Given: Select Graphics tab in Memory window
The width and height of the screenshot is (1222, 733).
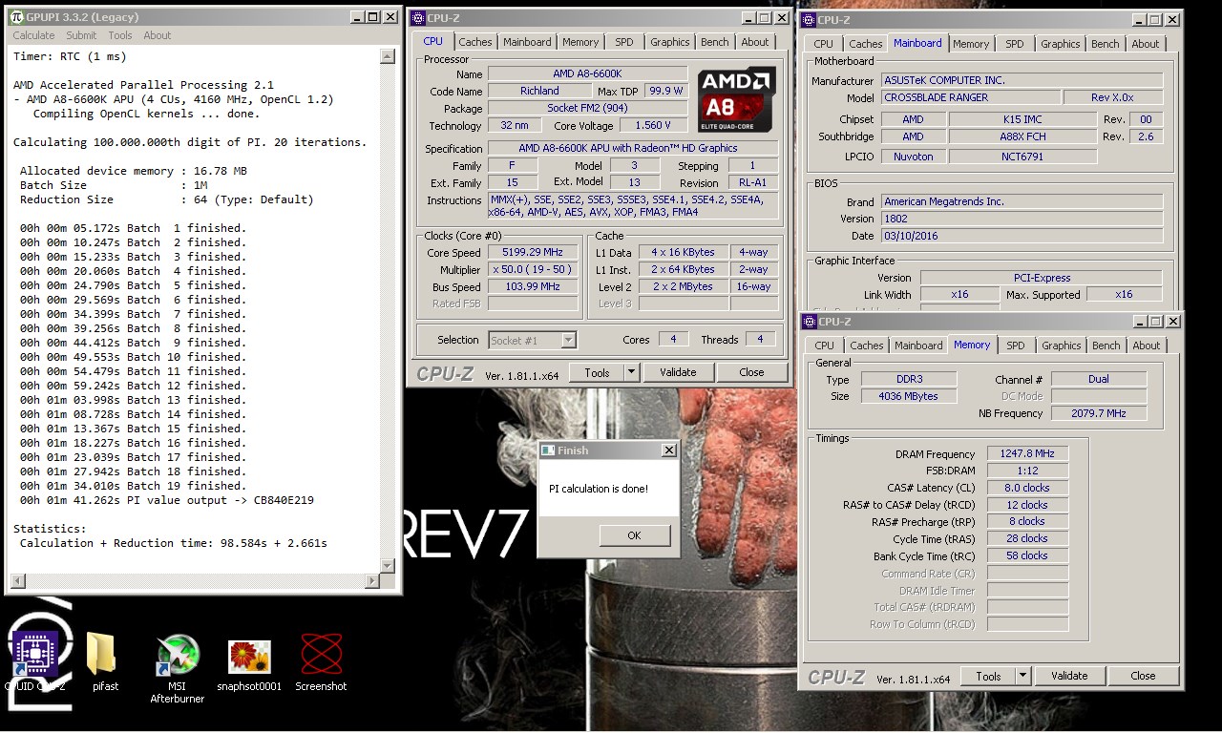Looking at the screenshot, I should (1061, 346).
